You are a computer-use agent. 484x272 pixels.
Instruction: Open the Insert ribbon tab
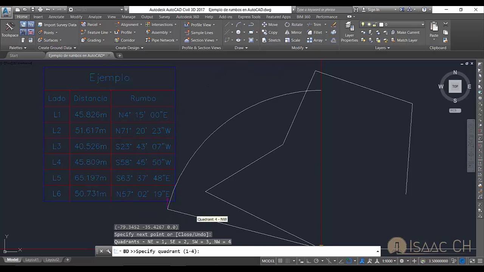(x=38, y=17)
